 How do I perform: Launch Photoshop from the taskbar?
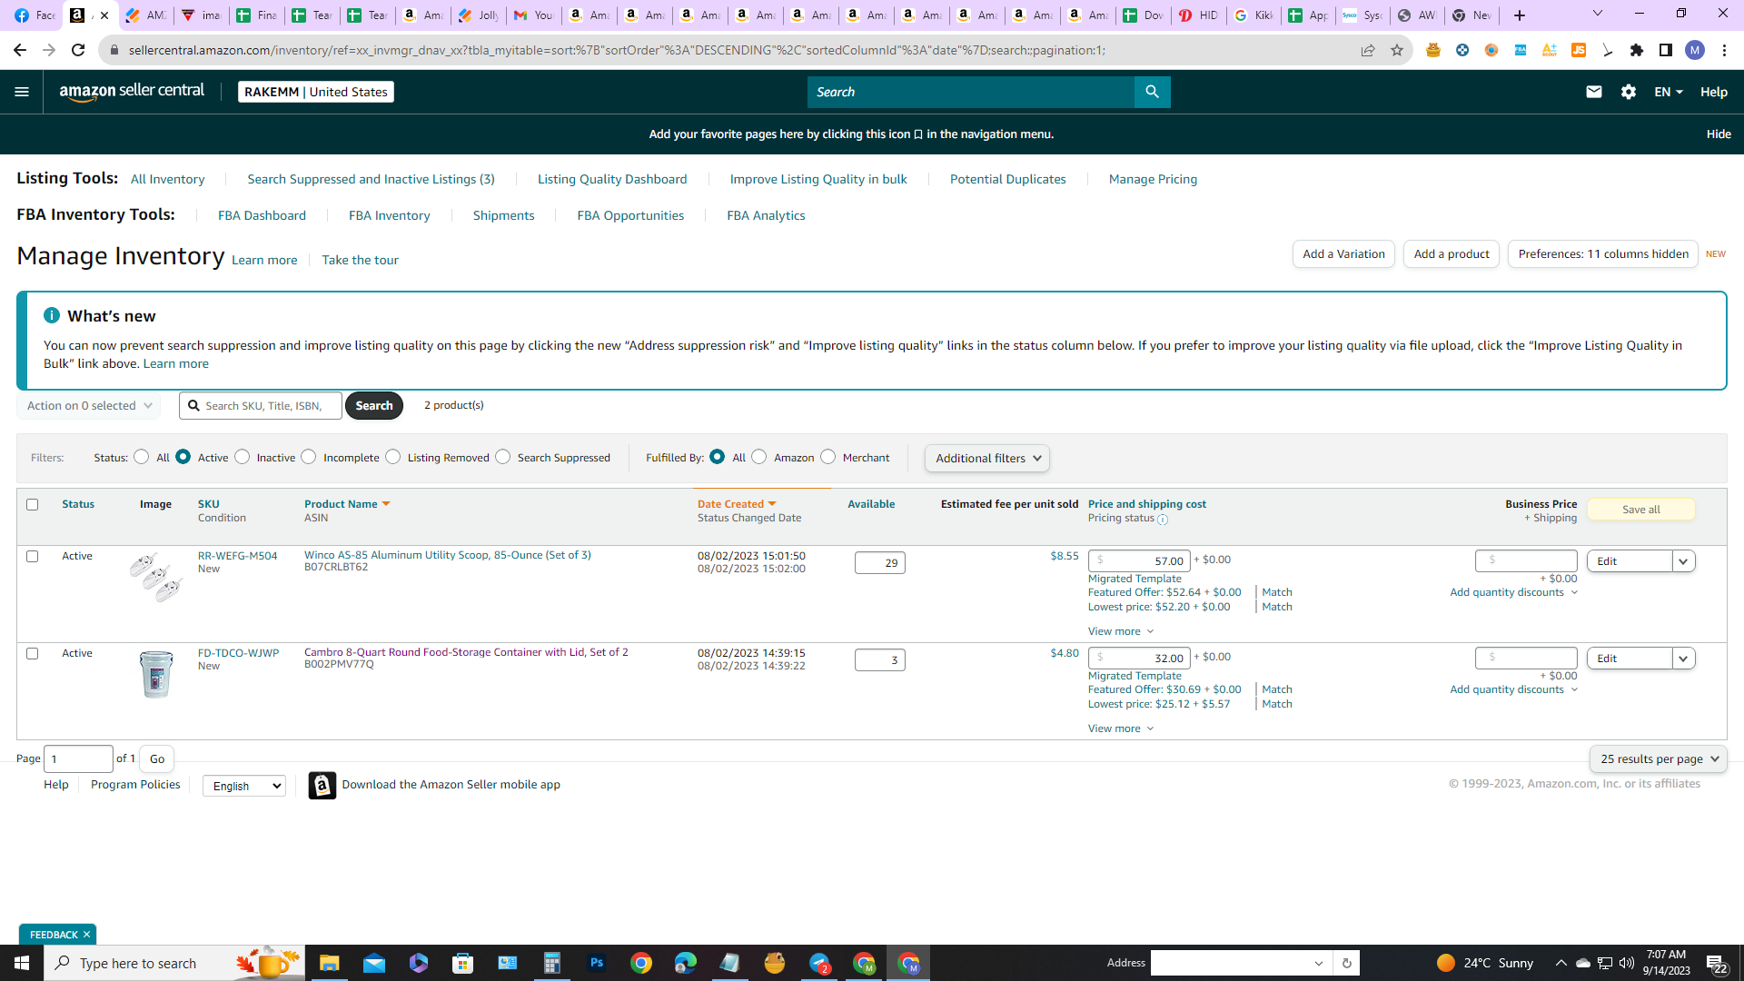tap(597, 963)
